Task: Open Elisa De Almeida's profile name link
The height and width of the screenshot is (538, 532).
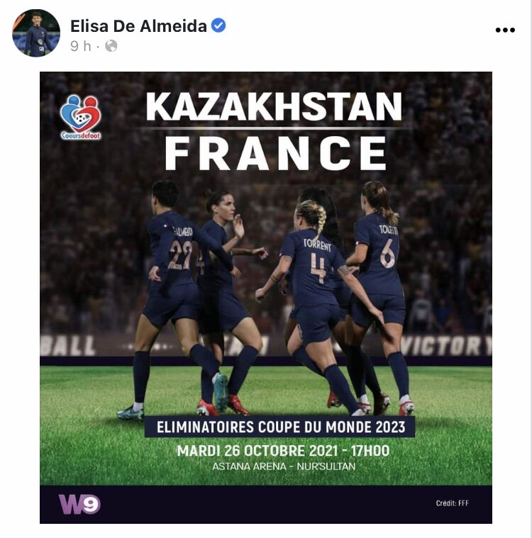Action: (x=138, y=26)
